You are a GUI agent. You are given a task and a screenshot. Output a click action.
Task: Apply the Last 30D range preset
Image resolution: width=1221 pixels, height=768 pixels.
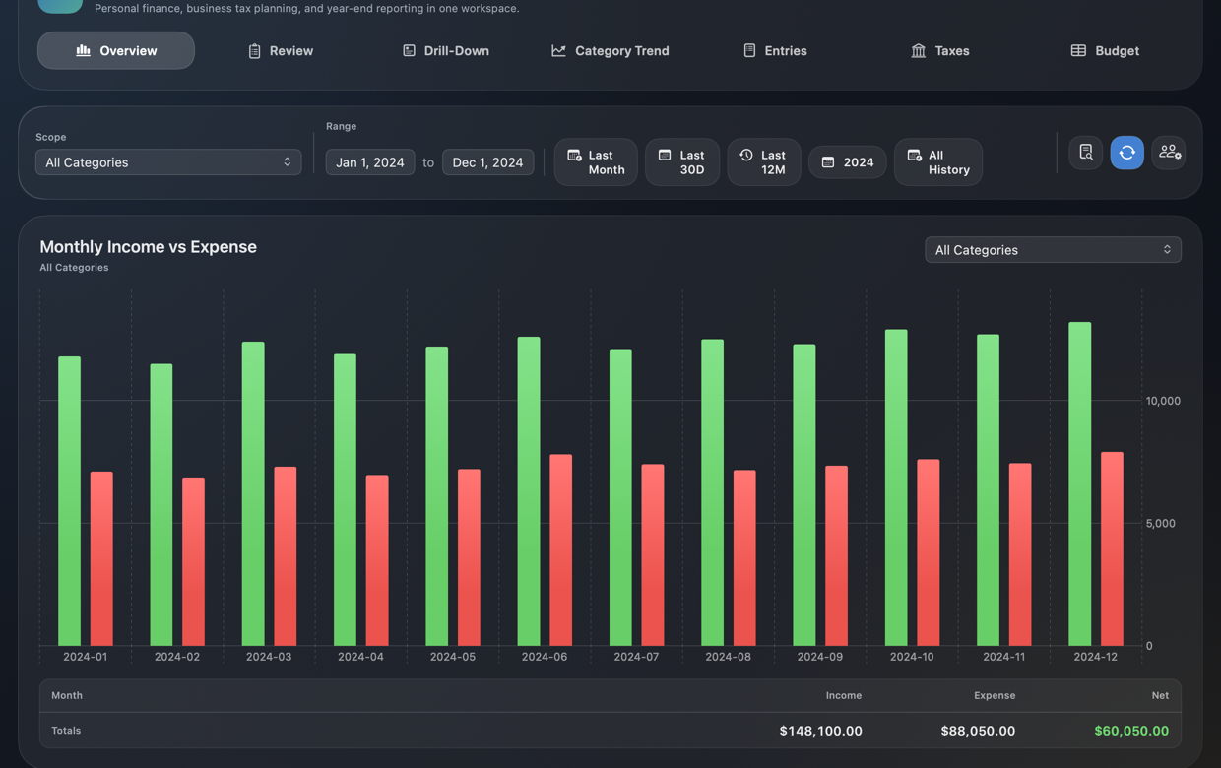(x=682, y=162)
